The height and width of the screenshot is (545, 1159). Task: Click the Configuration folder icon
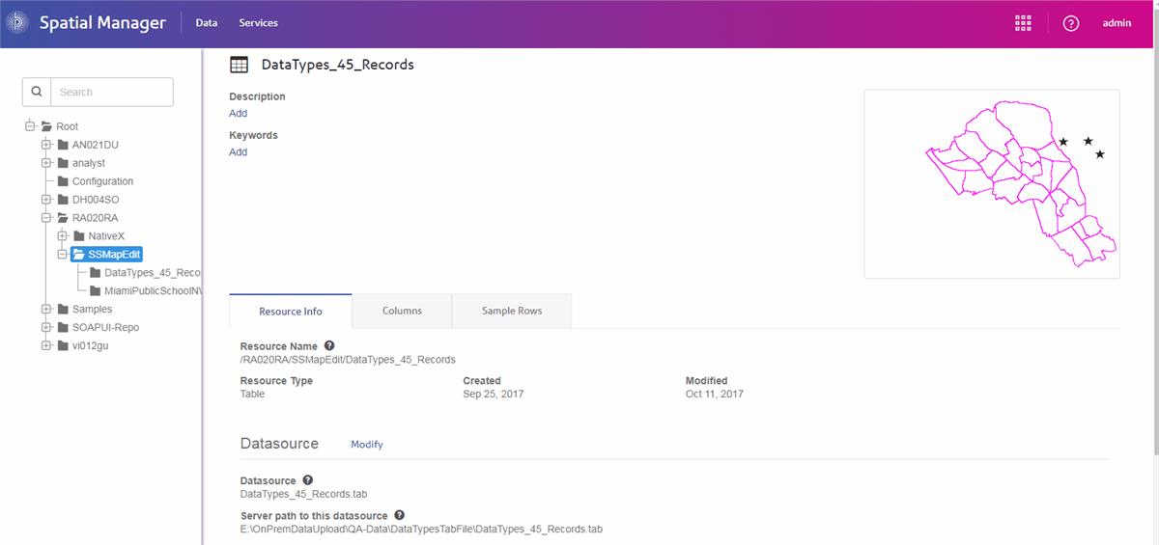click(63, 181)
